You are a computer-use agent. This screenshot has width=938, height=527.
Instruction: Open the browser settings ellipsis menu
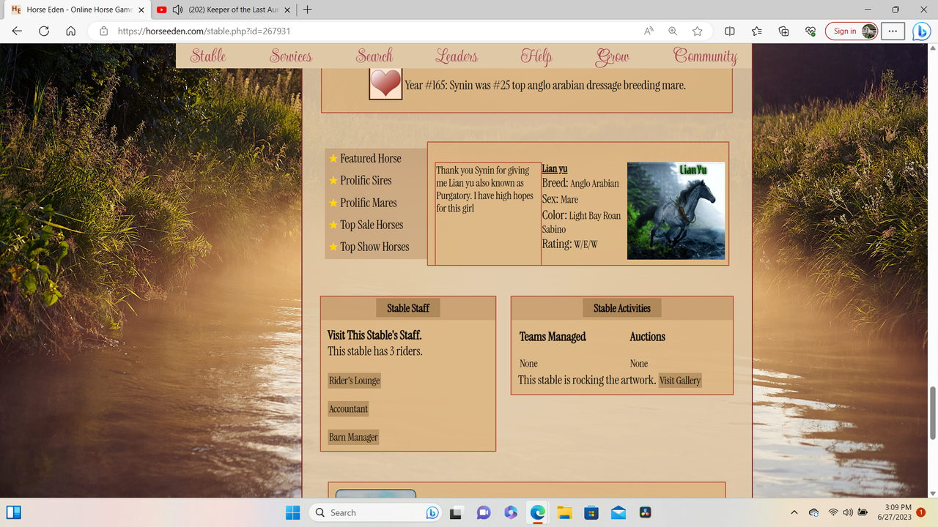[x=892, y=31]
